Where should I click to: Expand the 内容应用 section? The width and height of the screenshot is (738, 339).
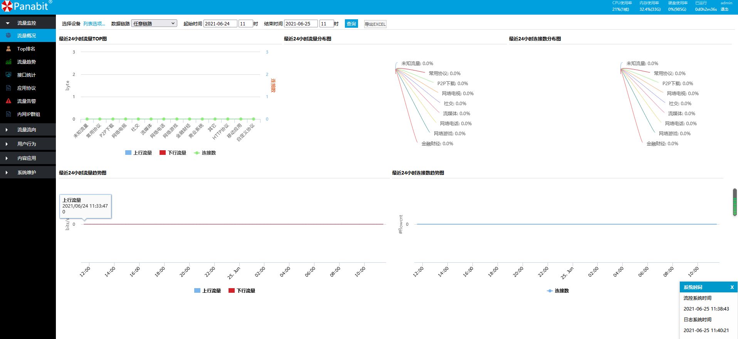click(x=28, y=158)
